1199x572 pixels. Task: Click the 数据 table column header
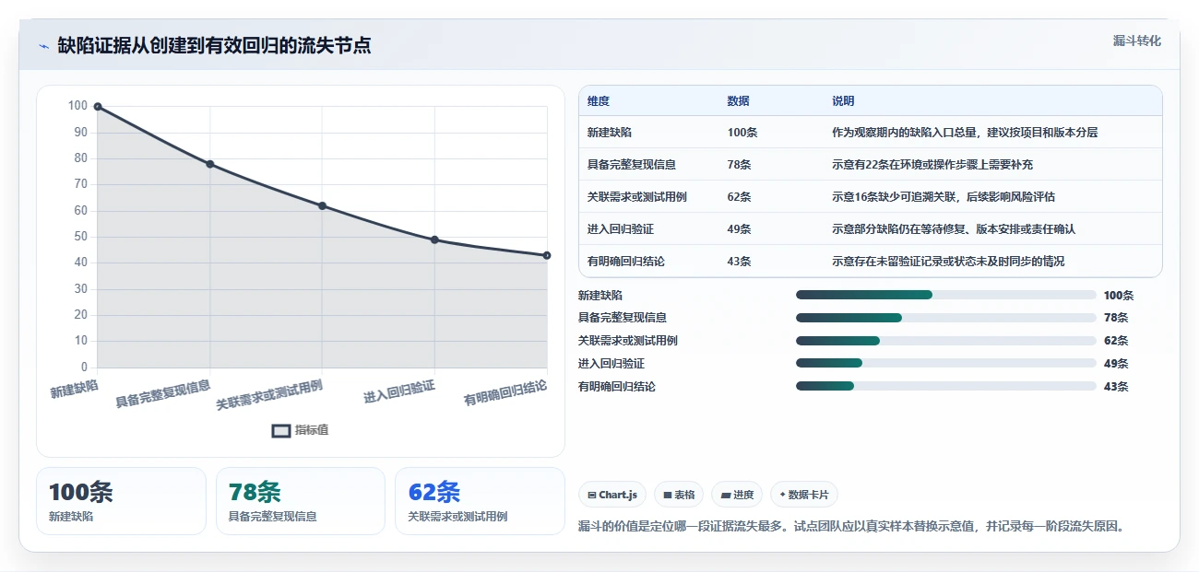738,101
